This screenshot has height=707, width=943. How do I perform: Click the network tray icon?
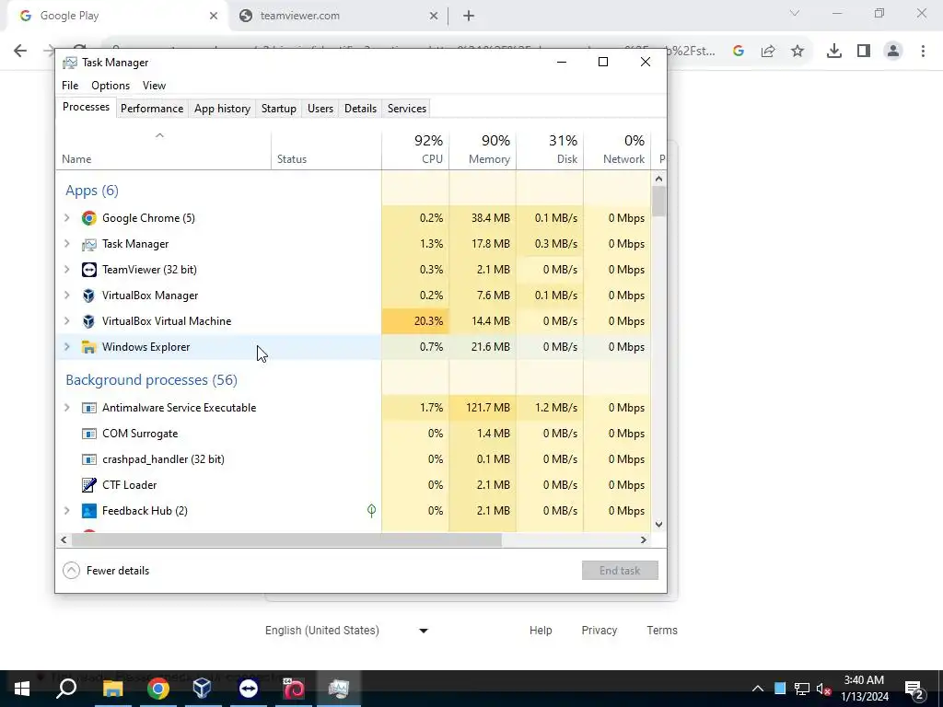point(802,689)
